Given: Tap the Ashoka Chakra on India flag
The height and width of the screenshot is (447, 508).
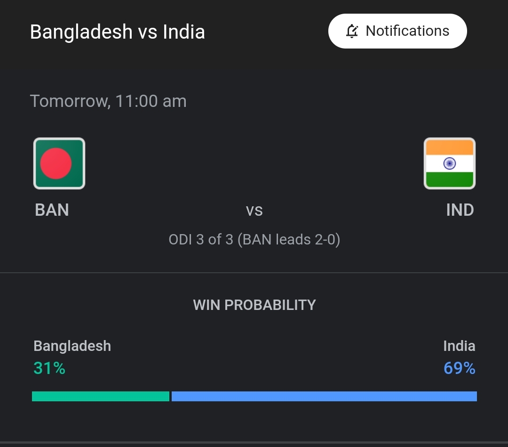Looking at the screenshot, I should 450,163.
